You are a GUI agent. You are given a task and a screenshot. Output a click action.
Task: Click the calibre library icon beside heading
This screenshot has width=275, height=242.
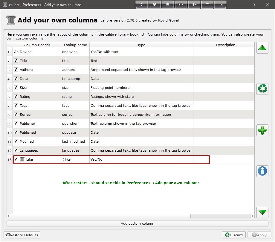coord(11,20)
